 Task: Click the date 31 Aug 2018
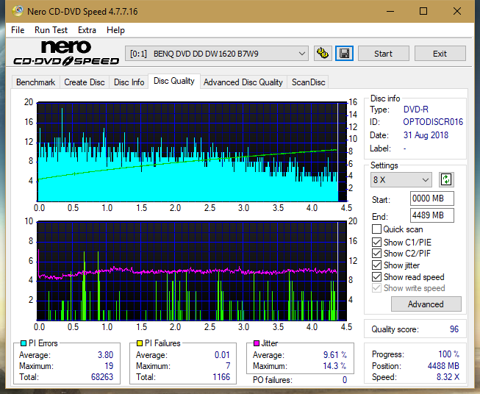tap(426, 135)
